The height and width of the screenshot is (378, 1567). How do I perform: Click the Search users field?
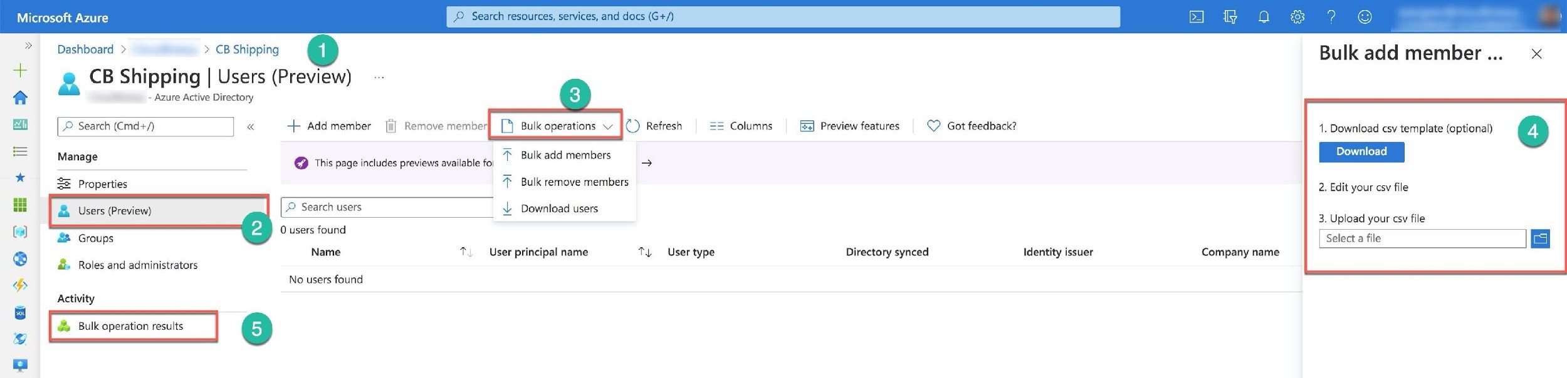387,207
